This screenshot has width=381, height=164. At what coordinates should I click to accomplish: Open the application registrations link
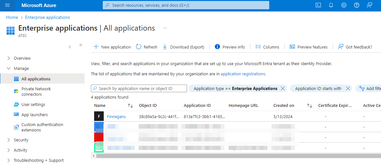click(x=243, y=74)
